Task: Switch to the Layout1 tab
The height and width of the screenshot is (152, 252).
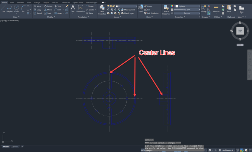Action: click(x=15, y=146)
